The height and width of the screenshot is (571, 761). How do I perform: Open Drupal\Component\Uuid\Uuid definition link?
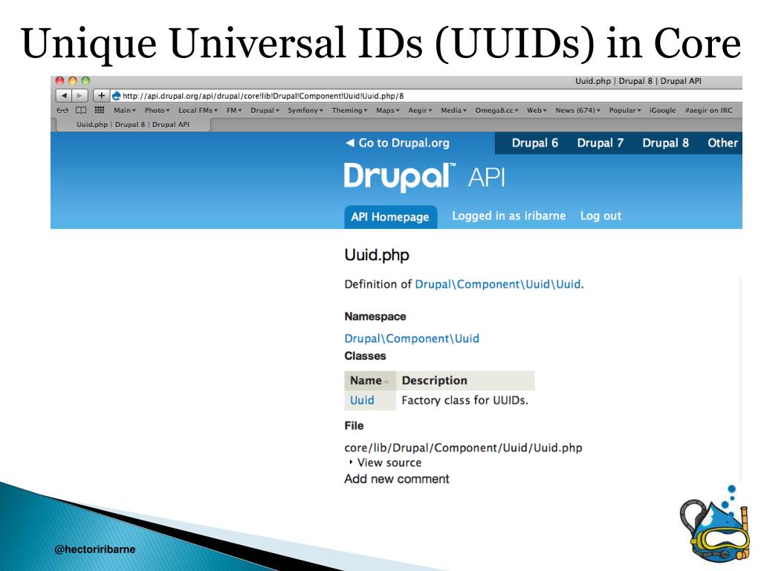coord(497,284)
